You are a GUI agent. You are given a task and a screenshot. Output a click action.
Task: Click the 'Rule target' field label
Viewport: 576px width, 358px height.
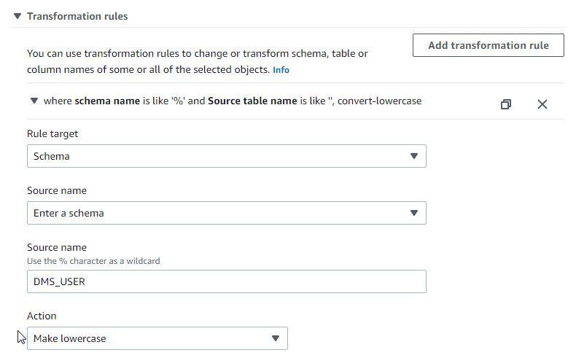coord(52,134)
